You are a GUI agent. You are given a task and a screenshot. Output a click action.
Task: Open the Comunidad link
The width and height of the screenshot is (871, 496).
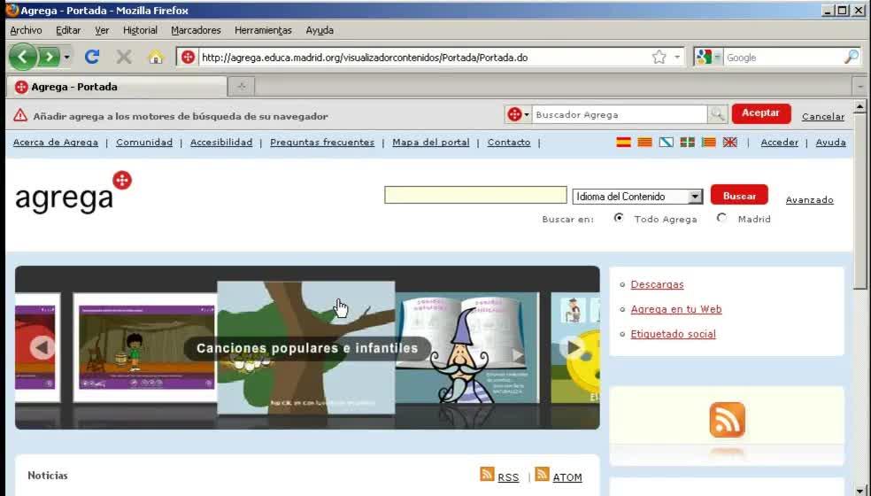144,143
